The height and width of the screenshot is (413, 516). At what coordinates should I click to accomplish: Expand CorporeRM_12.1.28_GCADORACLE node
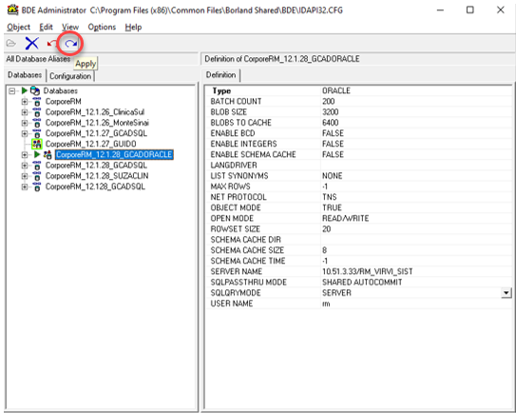[x=25, y=154]
